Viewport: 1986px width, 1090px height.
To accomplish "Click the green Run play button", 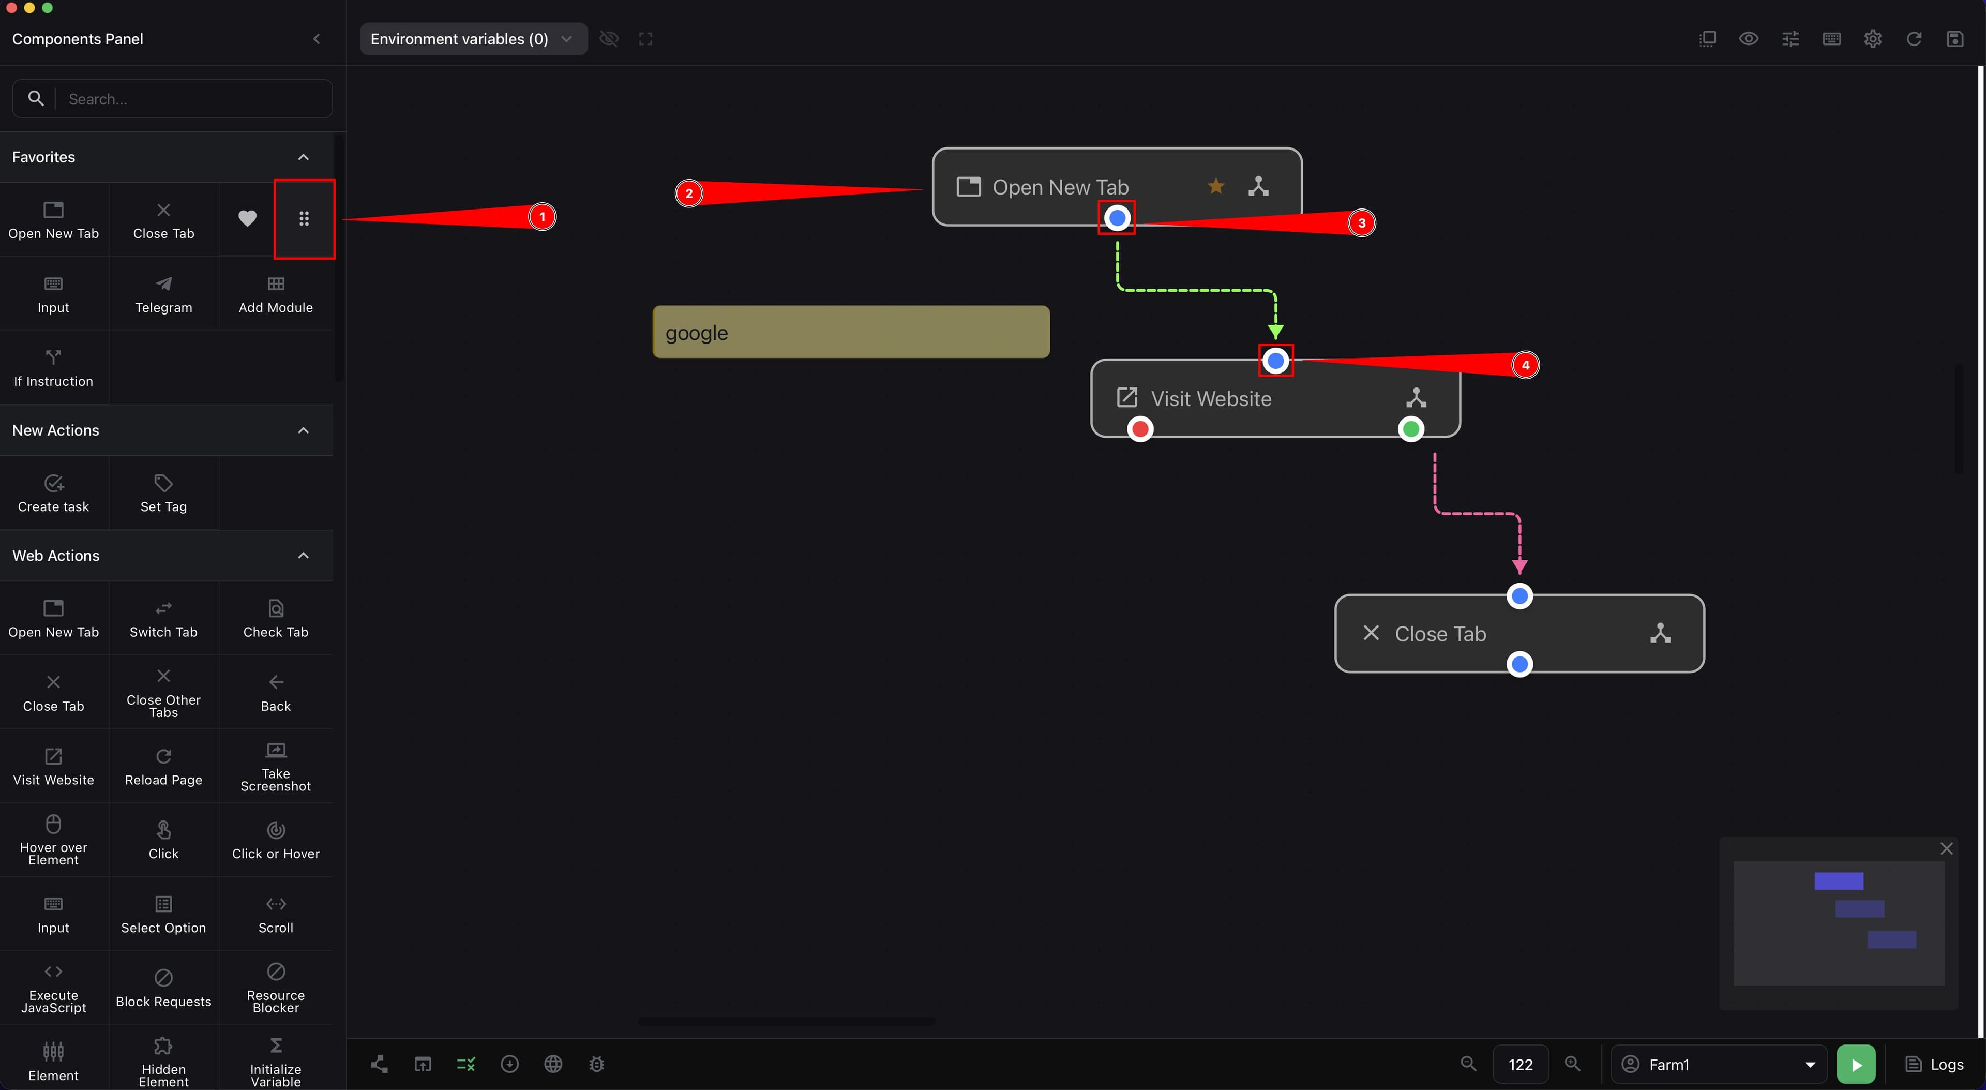I will tap(1857, 1065).
